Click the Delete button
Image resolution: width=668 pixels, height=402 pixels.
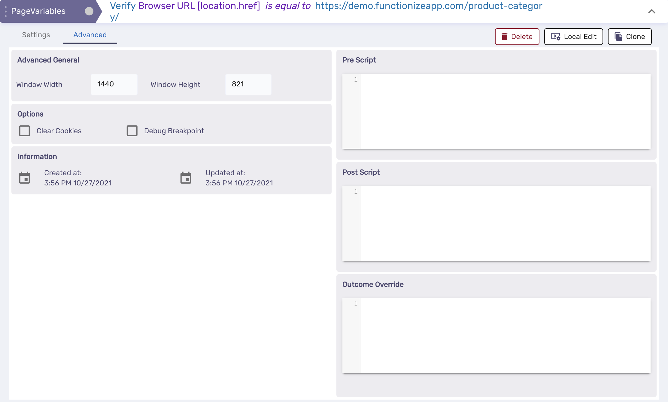[x=517, y=37]
